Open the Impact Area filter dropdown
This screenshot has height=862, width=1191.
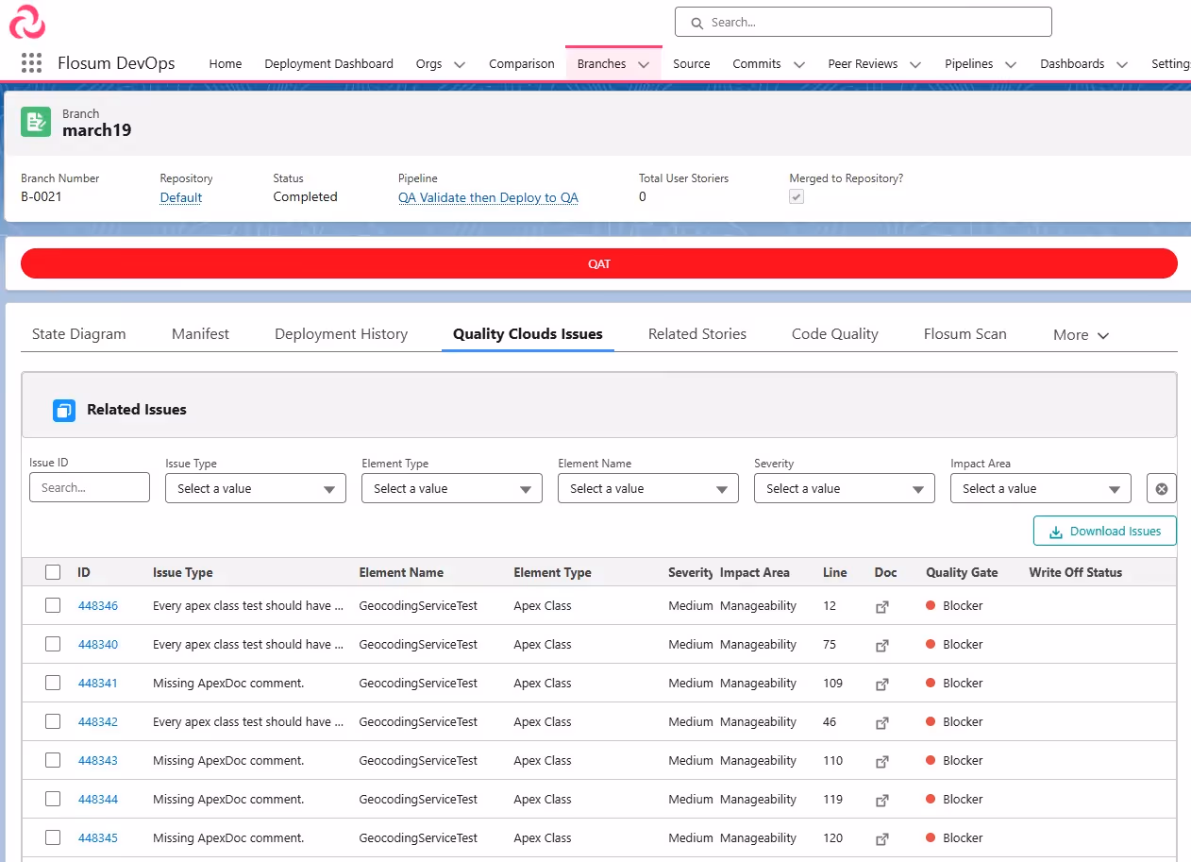1041,488
